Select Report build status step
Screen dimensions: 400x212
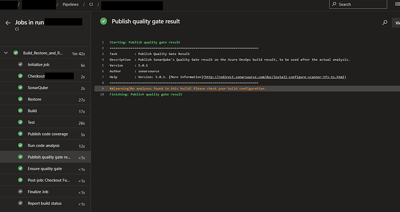(45, 203)
